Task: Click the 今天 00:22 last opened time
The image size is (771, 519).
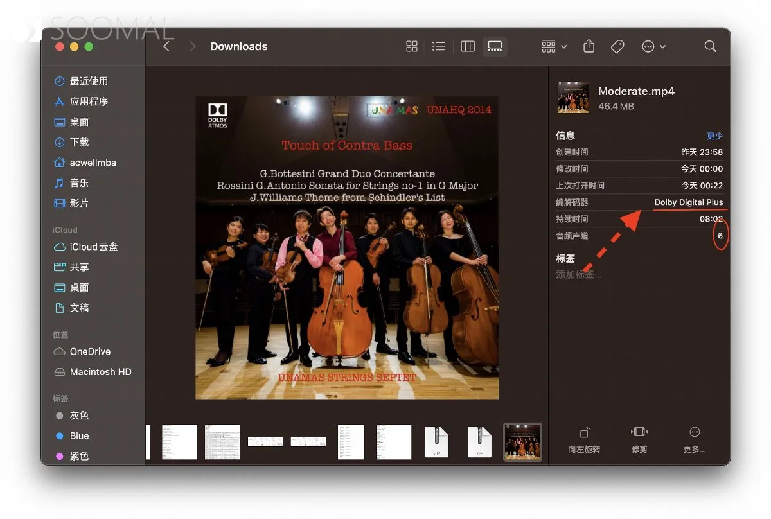Action: tap(702, 186)
